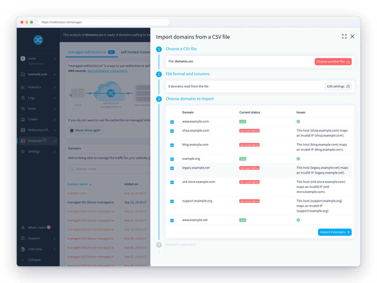Viewport: 377px width, 283px height.
Task: Uncheck the legacy.example.net checkbox
Action: coord(172,168)
